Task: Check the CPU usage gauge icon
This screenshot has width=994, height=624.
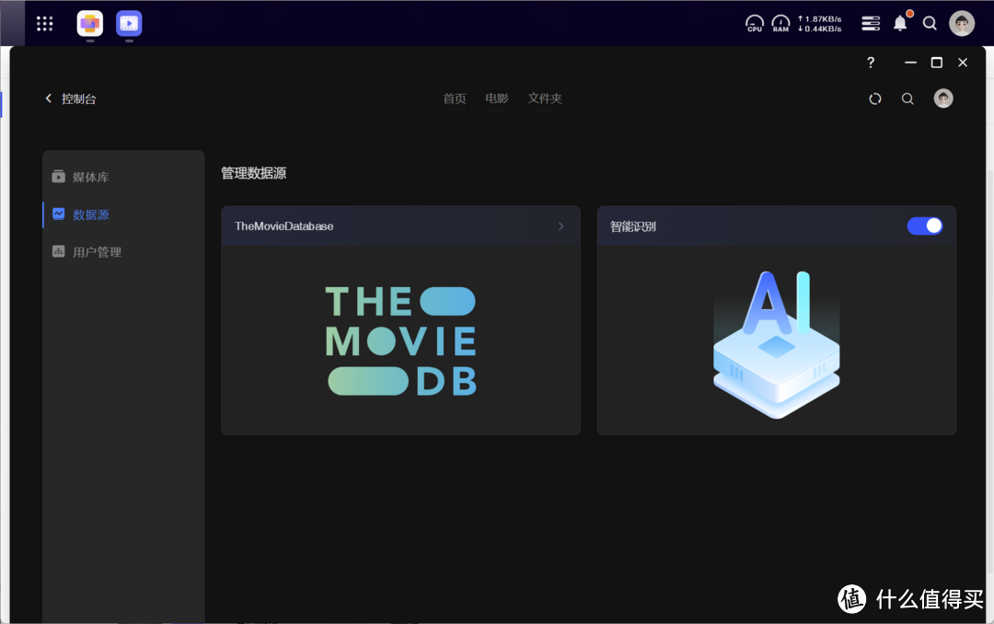Action: pos(755,24)
